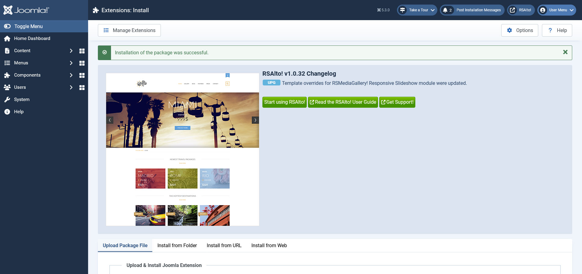Screen dimensions: 582x274
Task: Click the Home Dashboard house icon
Action: (x=7, y=38)
